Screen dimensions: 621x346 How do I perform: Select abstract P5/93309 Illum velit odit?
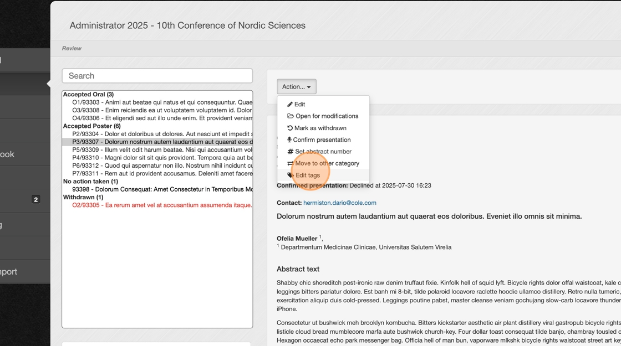(x=157, y=150)
